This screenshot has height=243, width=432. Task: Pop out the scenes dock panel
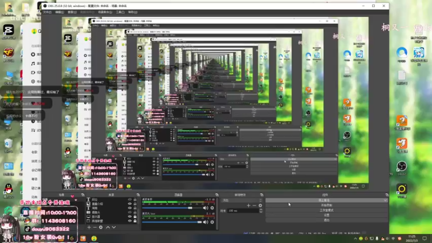[83, 195]
